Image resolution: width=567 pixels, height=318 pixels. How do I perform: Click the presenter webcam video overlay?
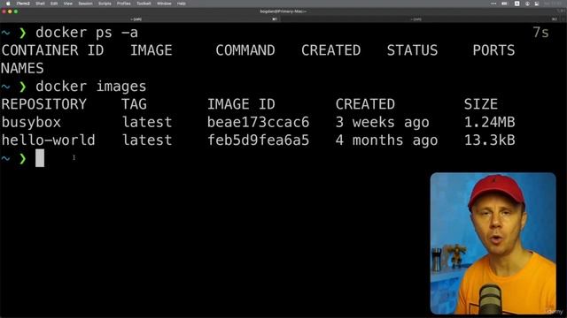[x=493, y=244]
